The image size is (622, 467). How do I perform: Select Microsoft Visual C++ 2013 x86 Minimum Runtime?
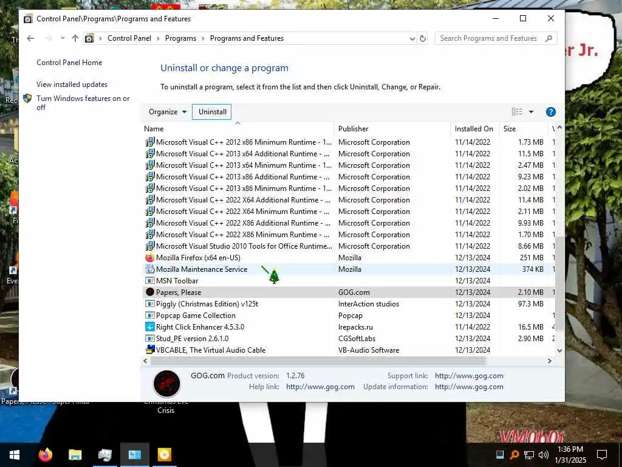(x=244, y=189)
